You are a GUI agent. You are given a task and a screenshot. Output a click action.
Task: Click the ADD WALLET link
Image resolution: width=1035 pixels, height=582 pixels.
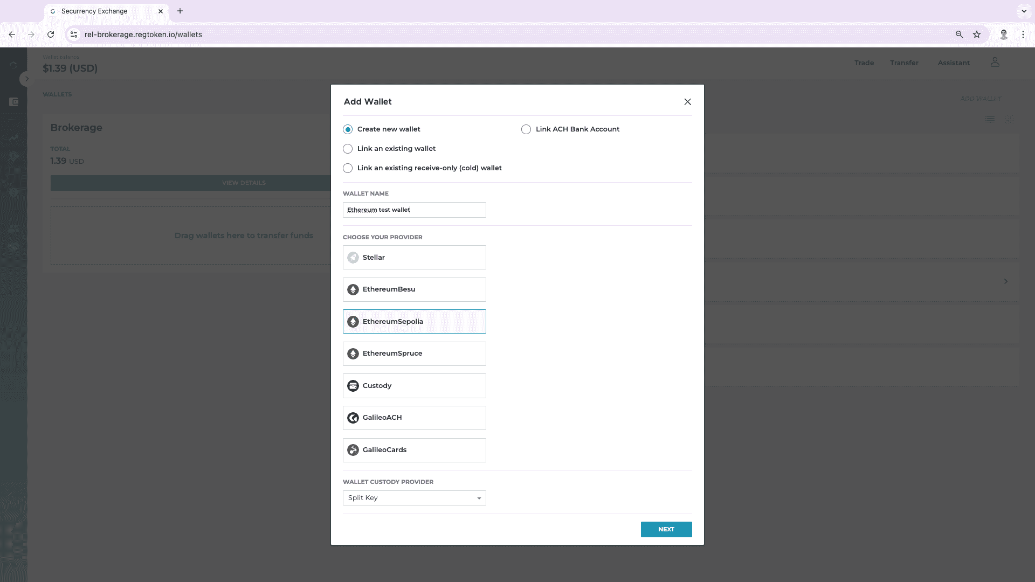click(x=981, y=99)
